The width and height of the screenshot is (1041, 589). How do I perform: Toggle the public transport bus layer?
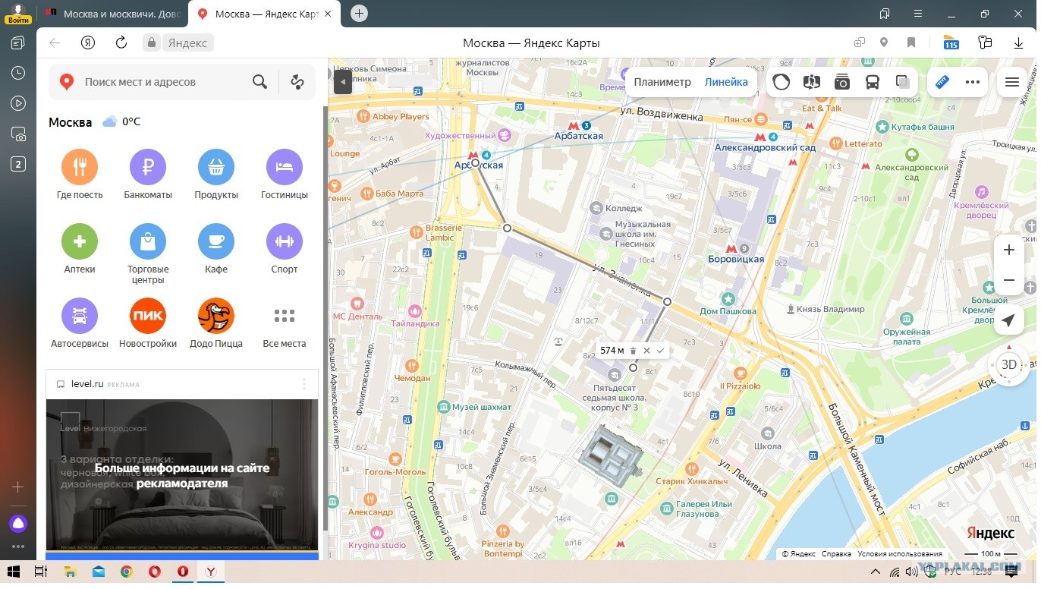pyautogui.click(x=873, y=82)
